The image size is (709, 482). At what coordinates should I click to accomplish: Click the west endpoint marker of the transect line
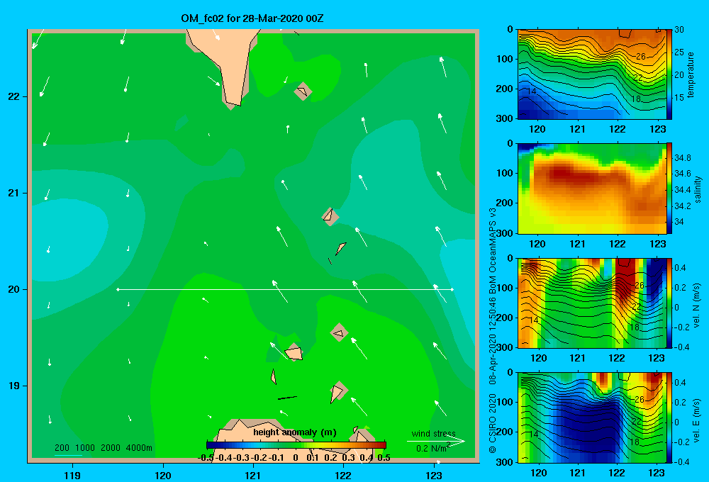pyautogui.click(x=118, y=289)
